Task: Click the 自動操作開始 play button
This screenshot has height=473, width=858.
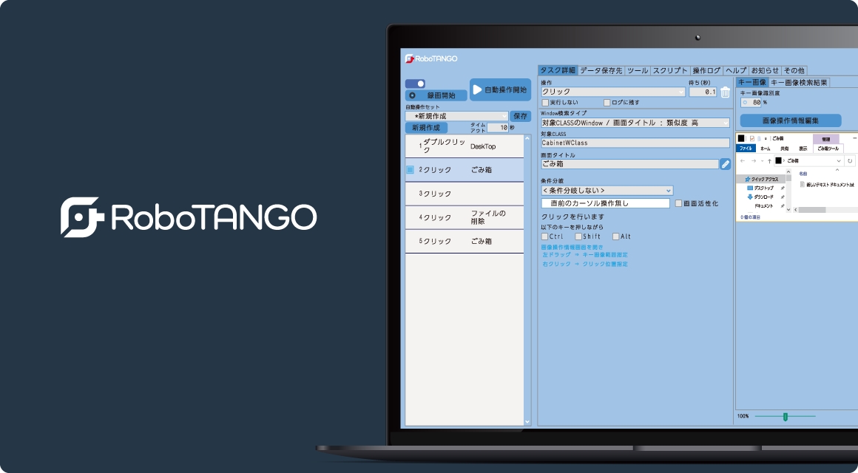Action: coord(500,89)
